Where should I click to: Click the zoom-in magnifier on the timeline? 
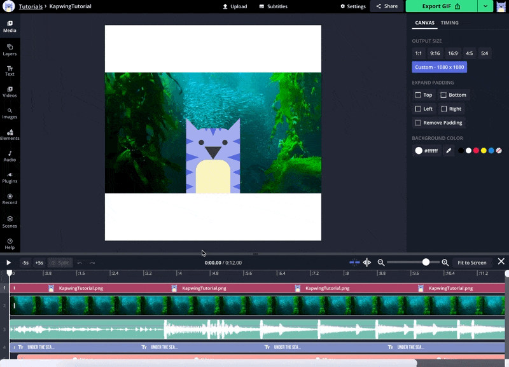445,262
